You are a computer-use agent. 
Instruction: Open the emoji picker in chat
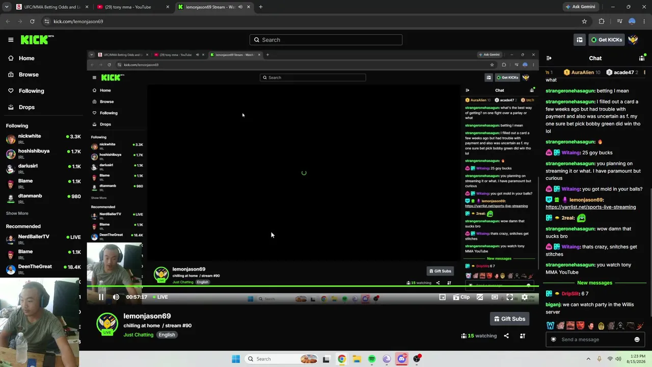coord(637,339)
